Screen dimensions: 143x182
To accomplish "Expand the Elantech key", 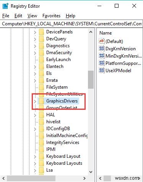I will coord(35,67).
